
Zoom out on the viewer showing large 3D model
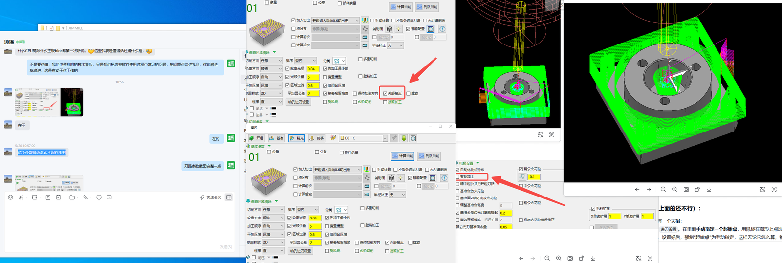pos(663,189)
